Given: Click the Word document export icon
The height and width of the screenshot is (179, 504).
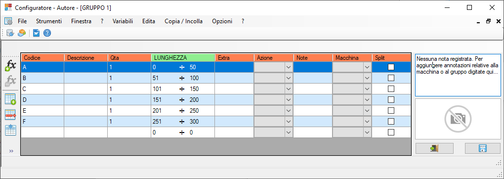Looking at the screenshot, I should pyautogui.click(x=37, y=33).
